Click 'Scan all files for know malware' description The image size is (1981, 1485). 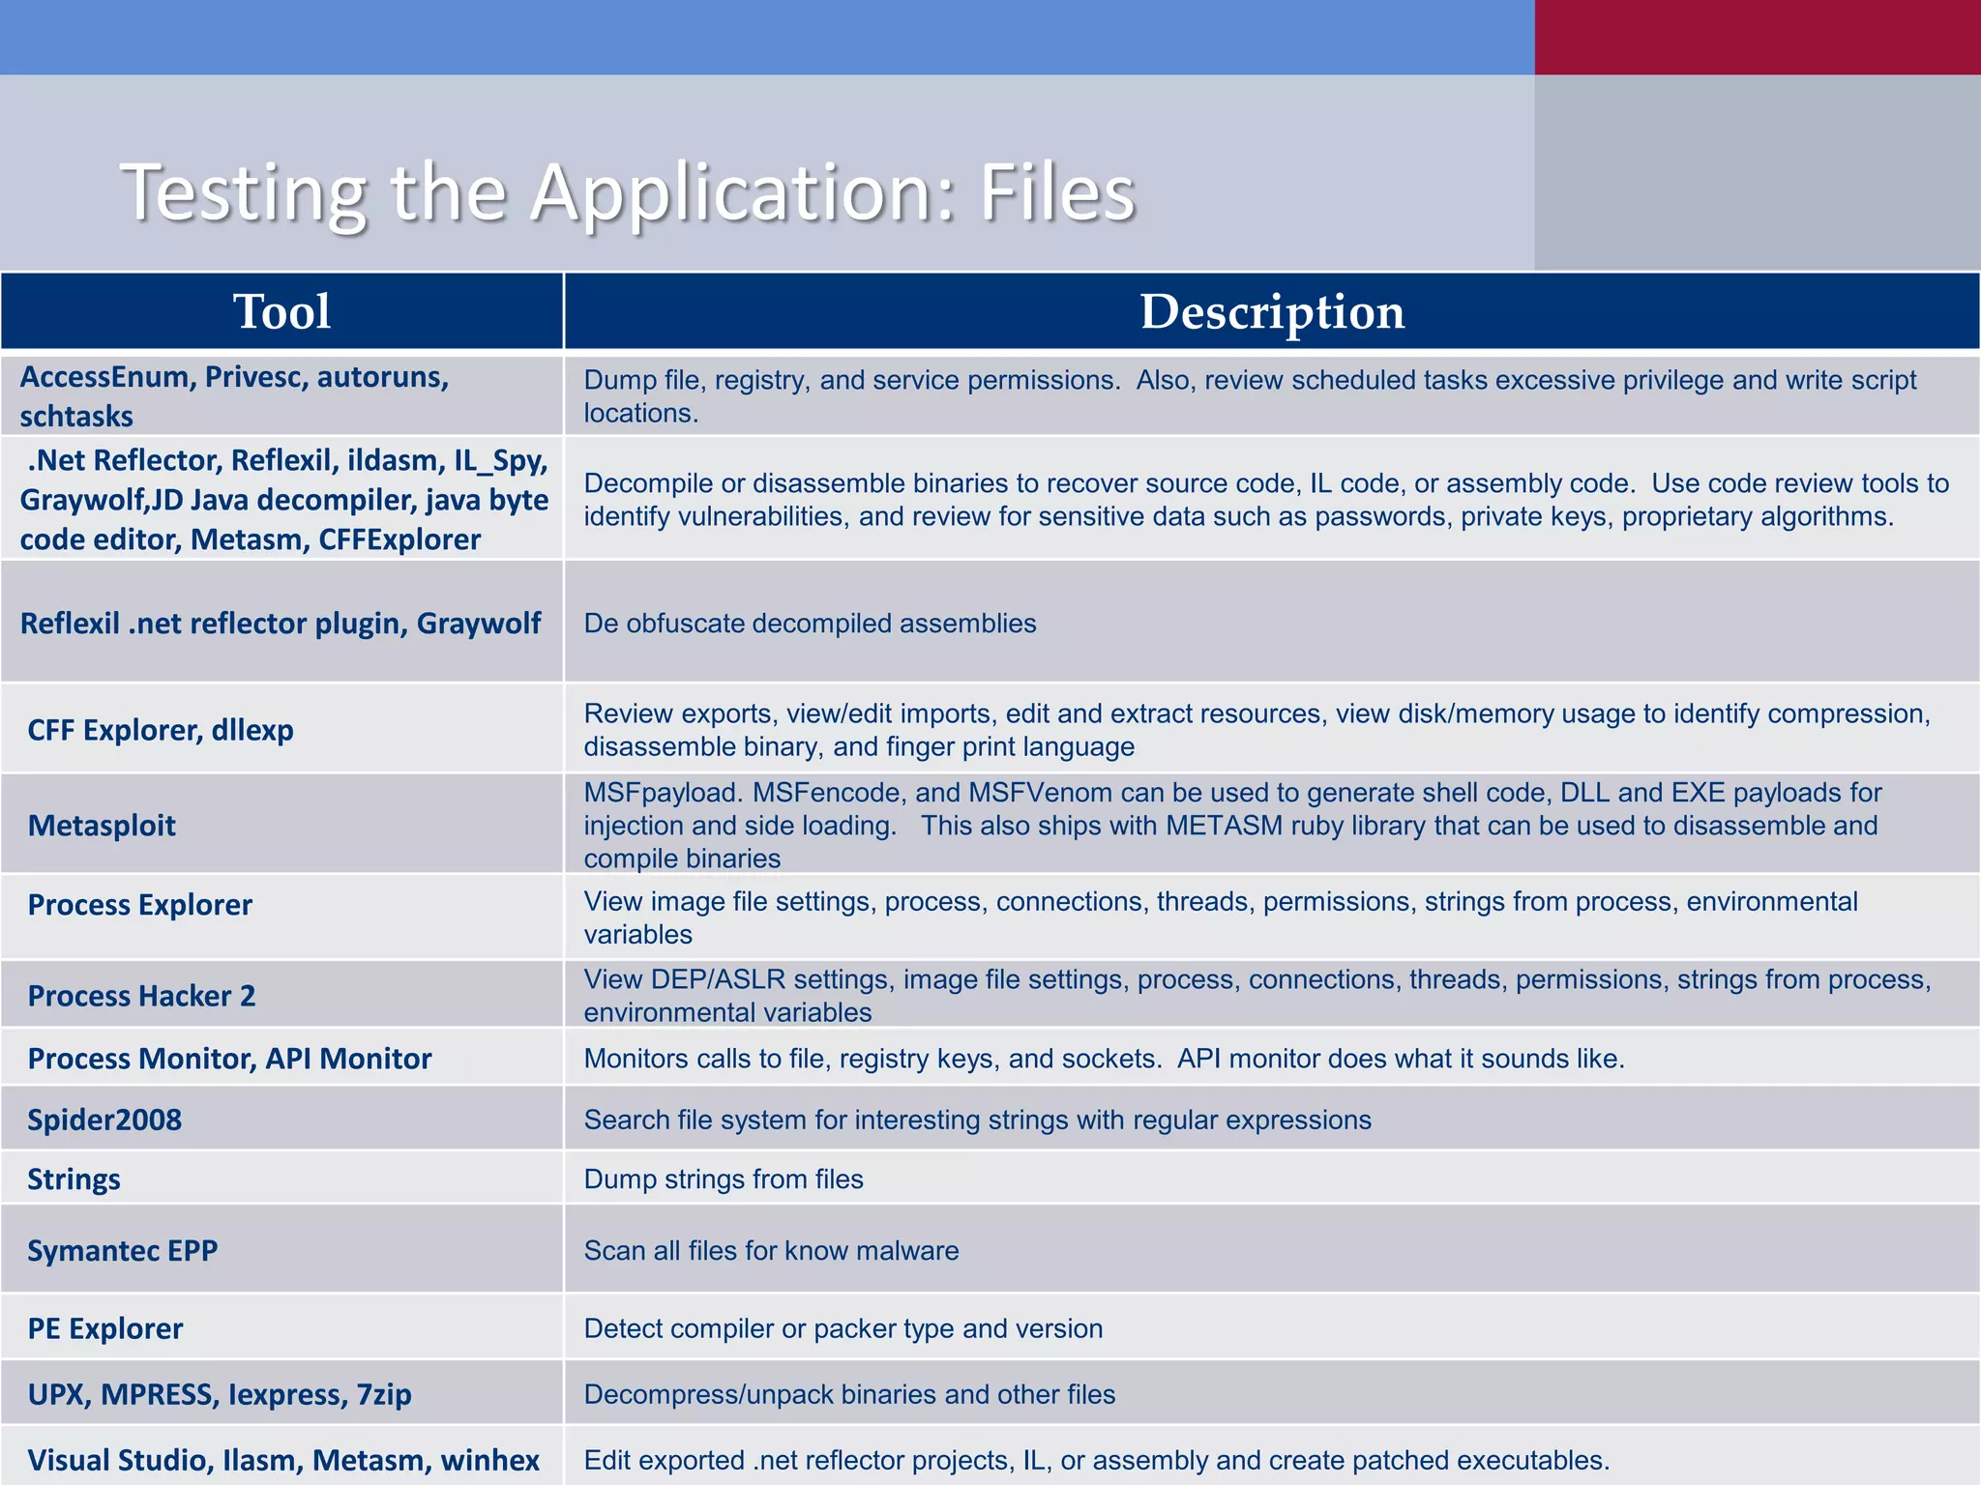tap(1272, 1249)
